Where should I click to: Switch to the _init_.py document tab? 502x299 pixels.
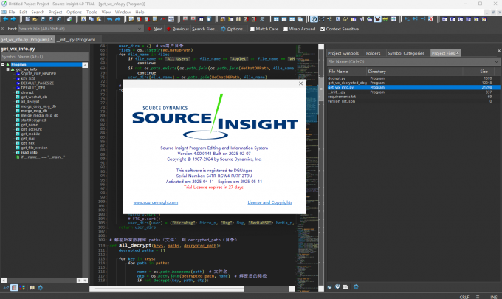76,39
